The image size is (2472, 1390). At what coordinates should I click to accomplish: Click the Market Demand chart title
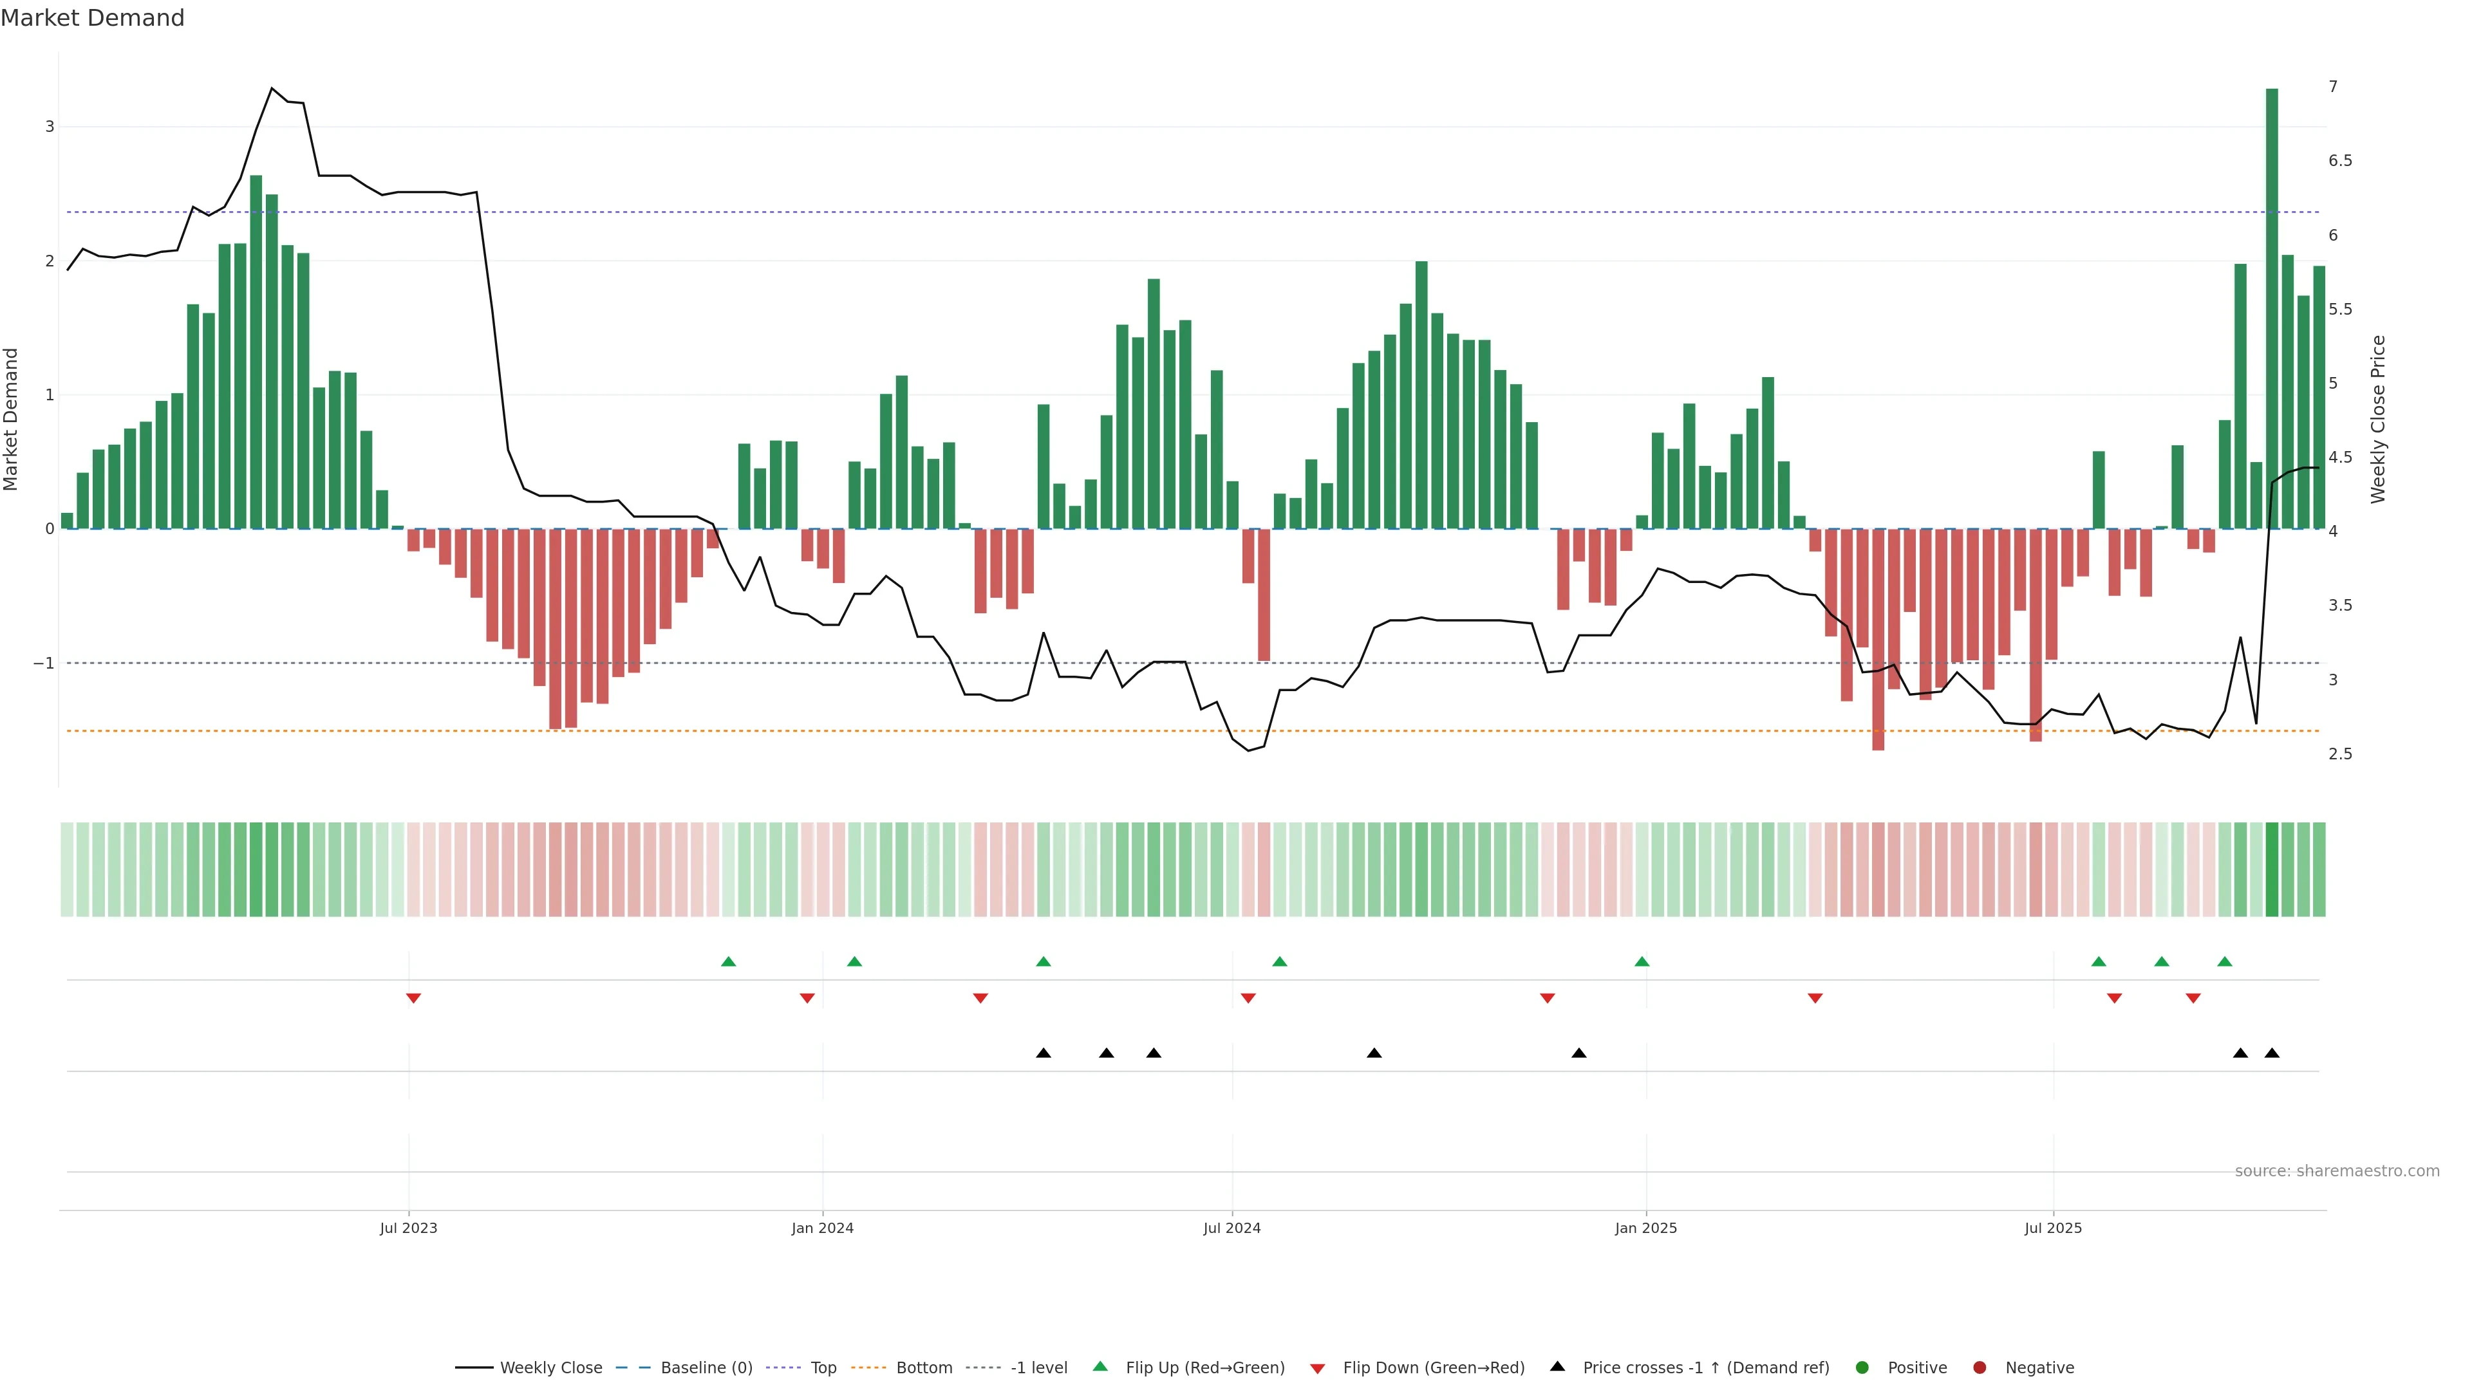pos(93,18)
